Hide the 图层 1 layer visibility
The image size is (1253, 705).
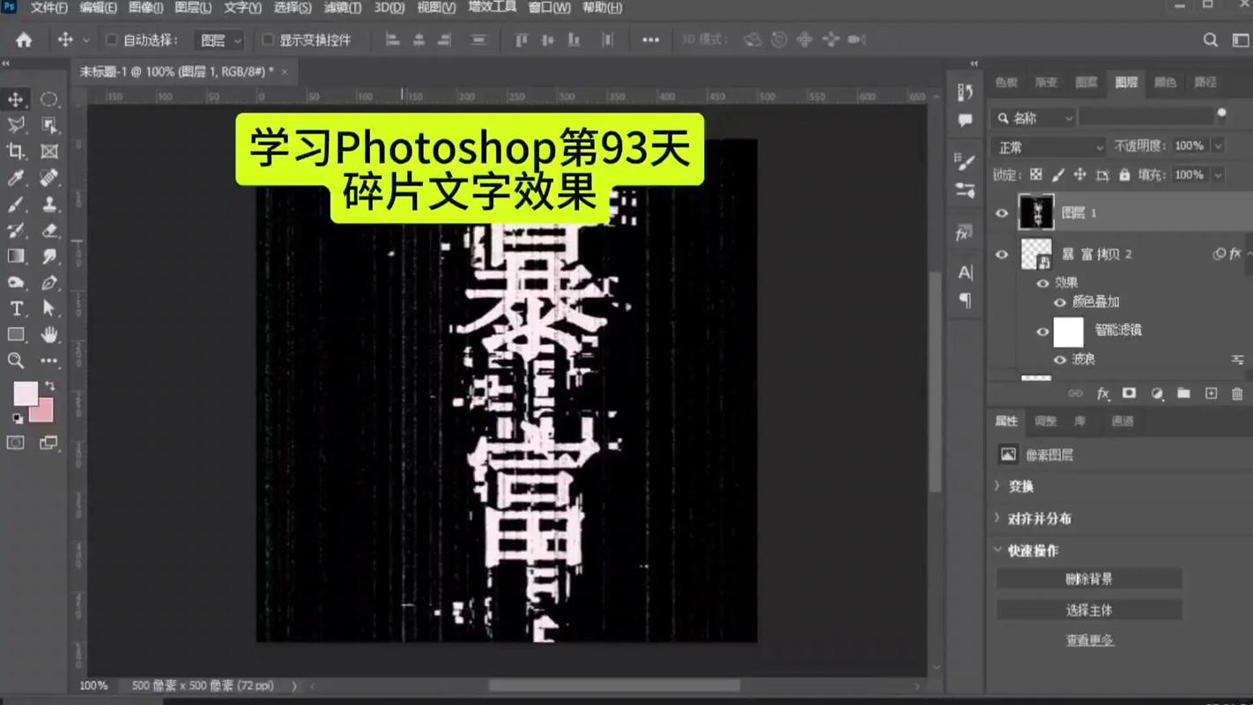coord(1002,212)
